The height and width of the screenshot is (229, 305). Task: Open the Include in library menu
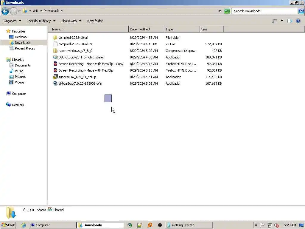[41, 21]
